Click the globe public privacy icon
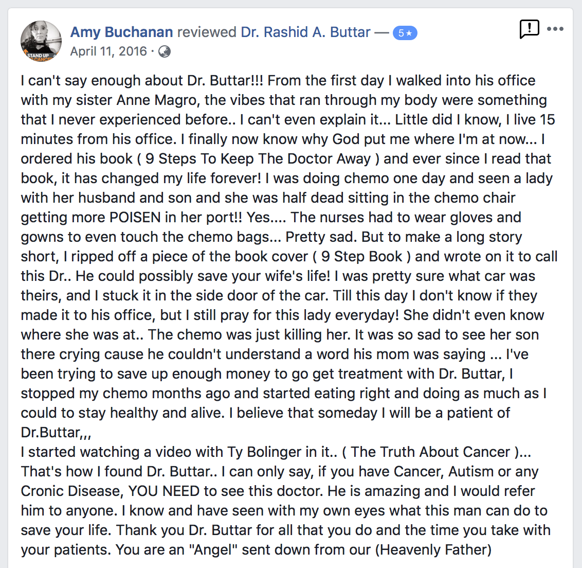Viewport: 582px width, 568px height. (165, 51)
